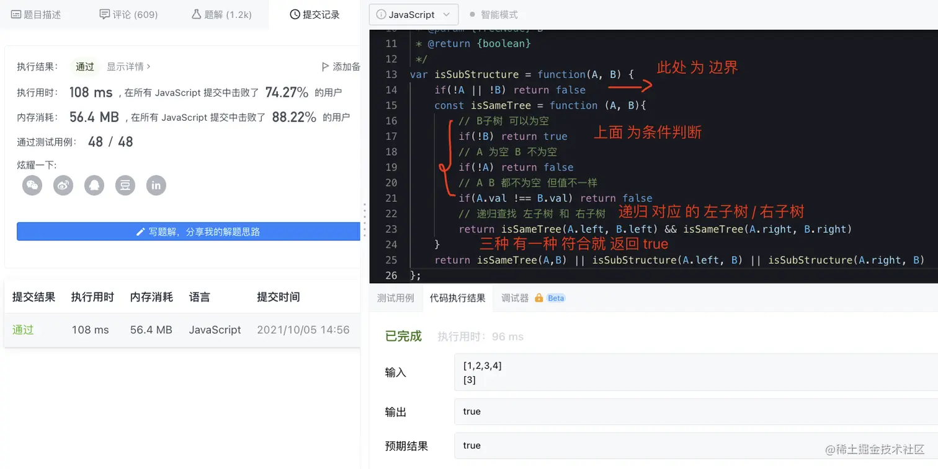Click the 添加备 note button
The height and width of the screenshot is (469, 938).
pyautogui.click(x=341, y=66)
